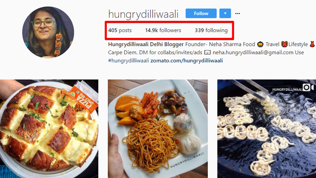
Task: Click the envelope emoji in bio
Action: click(207, 53)
